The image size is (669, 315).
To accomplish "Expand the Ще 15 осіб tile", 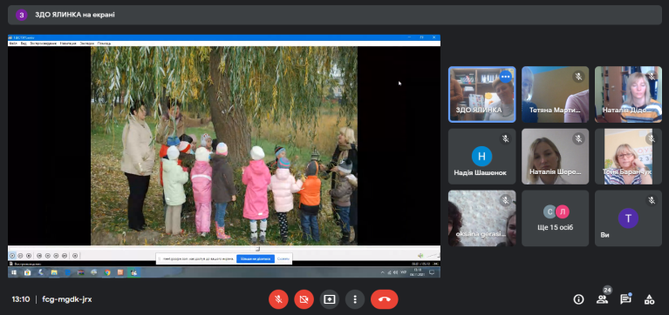I will pyautogui.click(x=555, y=218).
